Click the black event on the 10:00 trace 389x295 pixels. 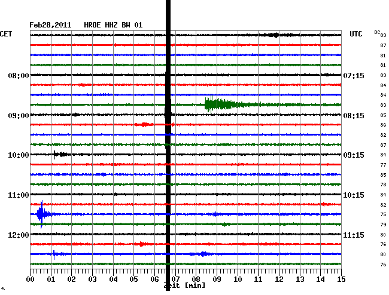[60, 155]
